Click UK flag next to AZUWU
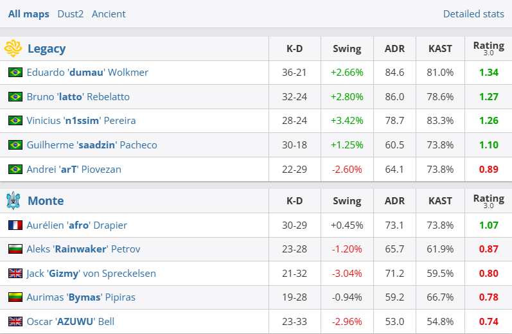The height and width of the screenshot is (334, 512). [x=15, y=321]
